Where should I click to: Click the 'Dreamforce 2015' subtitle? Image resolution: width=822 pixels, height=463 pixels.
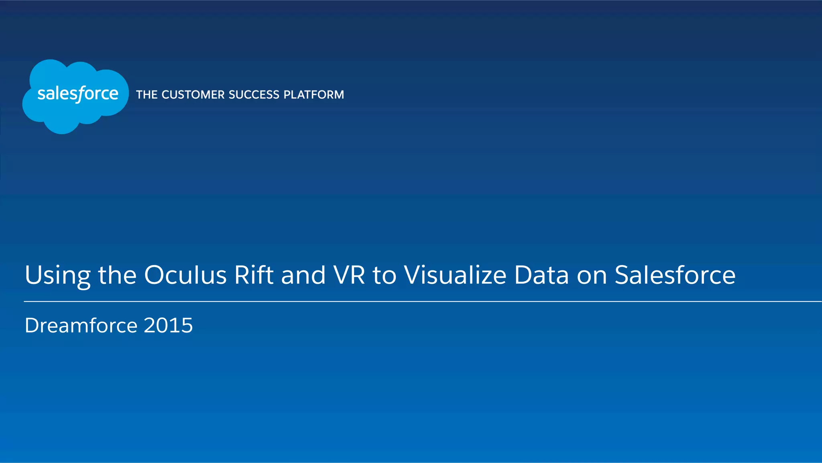pyautogui.click(x=109, y=325)
